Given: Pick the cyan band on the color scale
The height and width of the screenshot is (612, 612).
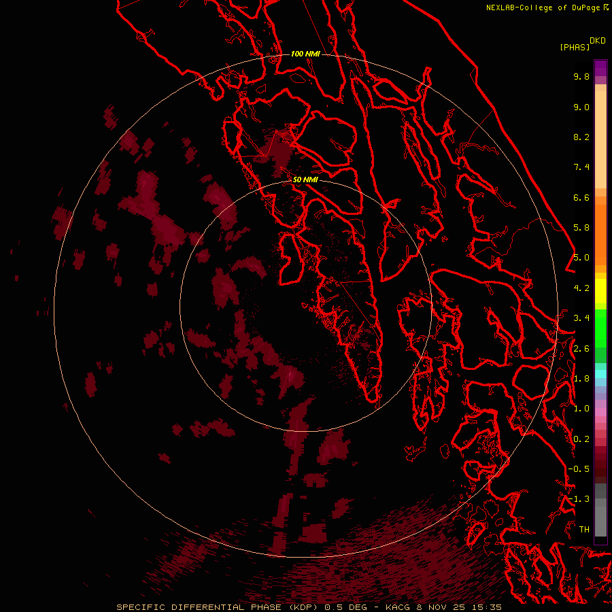Looking at the screenshot, I should (x=600, y=374).
